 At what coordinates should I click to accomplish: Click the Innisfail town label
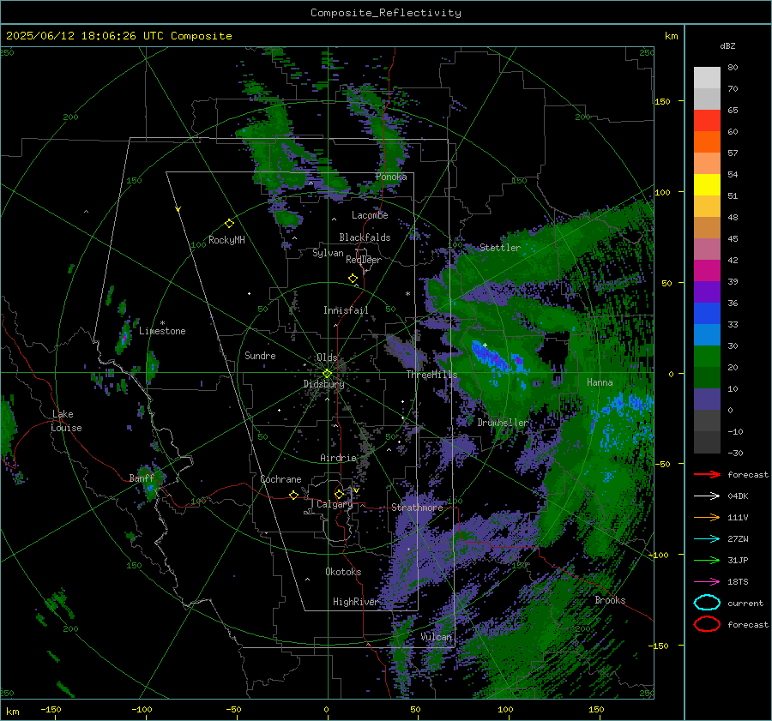[346, 310]
